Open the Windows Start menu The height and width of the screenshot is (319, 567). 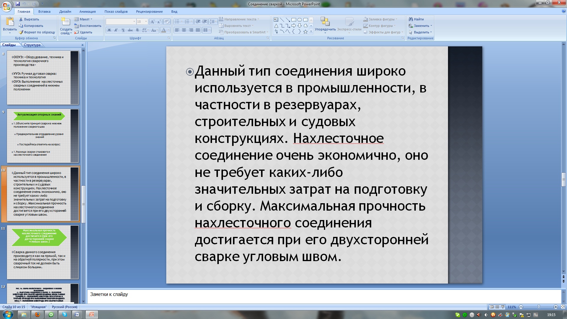point(7,314)
